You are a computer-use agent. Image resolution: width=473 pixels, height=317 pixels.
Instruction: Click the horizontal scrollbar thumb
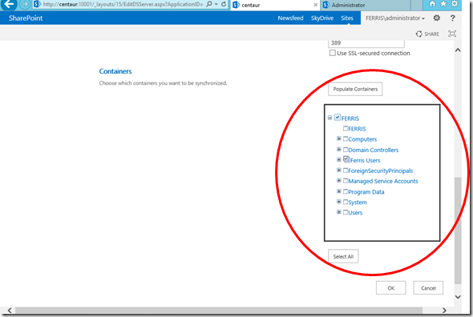click(x=219, y=310)
